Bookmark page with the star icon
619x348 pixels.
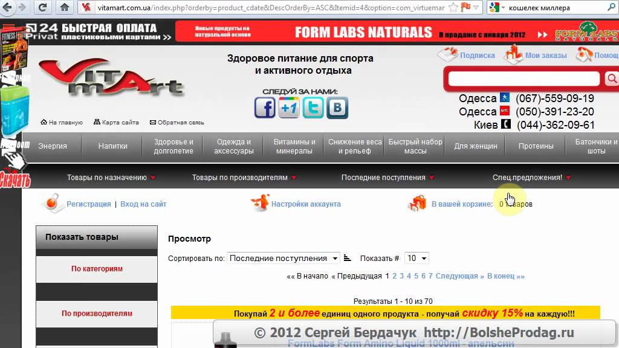point(454,7)
